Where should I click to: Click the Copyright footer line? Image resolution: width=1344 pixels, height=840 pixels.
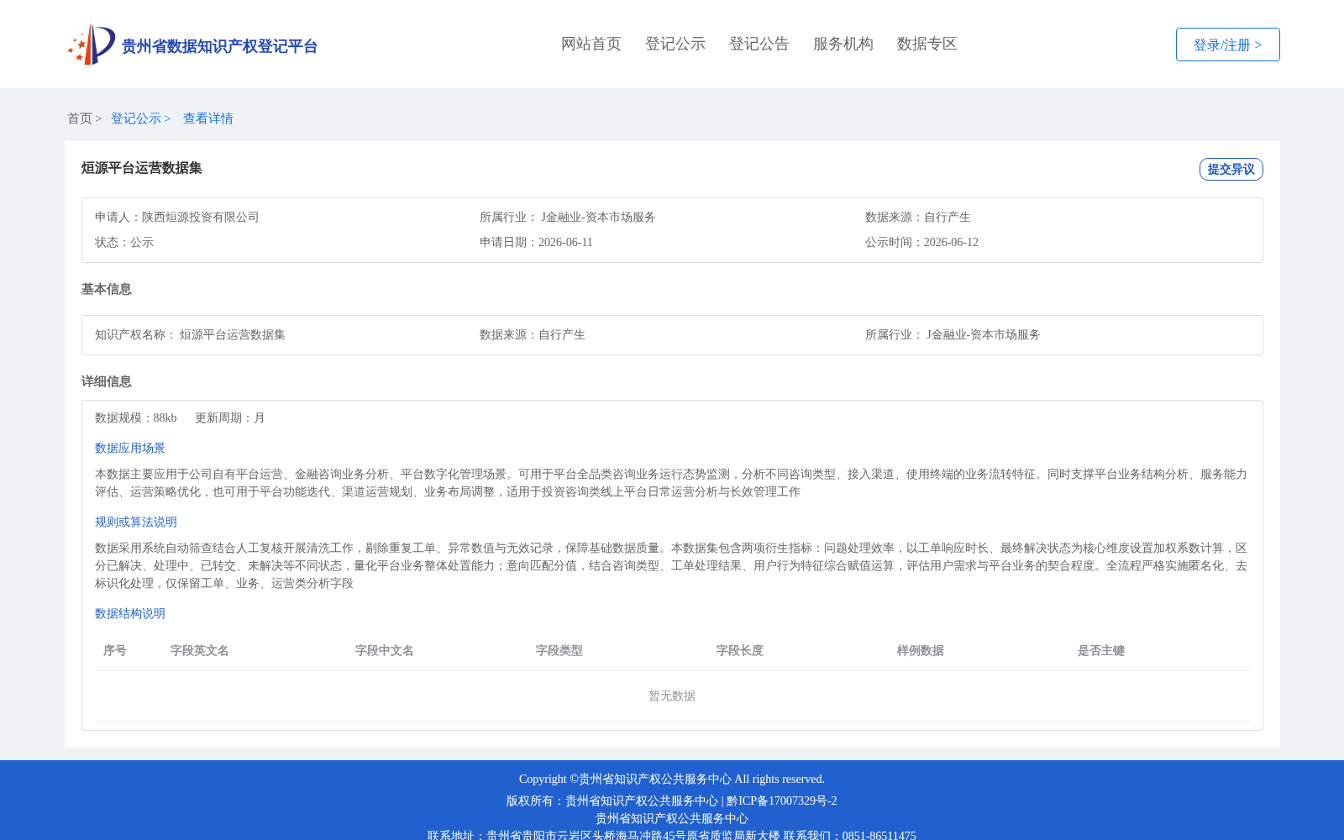pos(672,779)
